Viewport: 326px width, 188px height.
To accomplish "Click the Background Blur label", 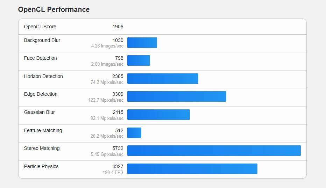I will [42, 40].
